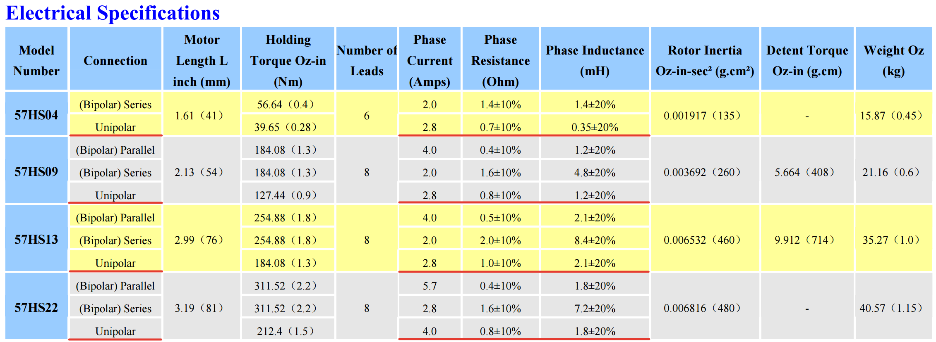Click the 56.64 (0.4) holding torque value
This screenshot has height=342, width=936.
coord(286,104)
